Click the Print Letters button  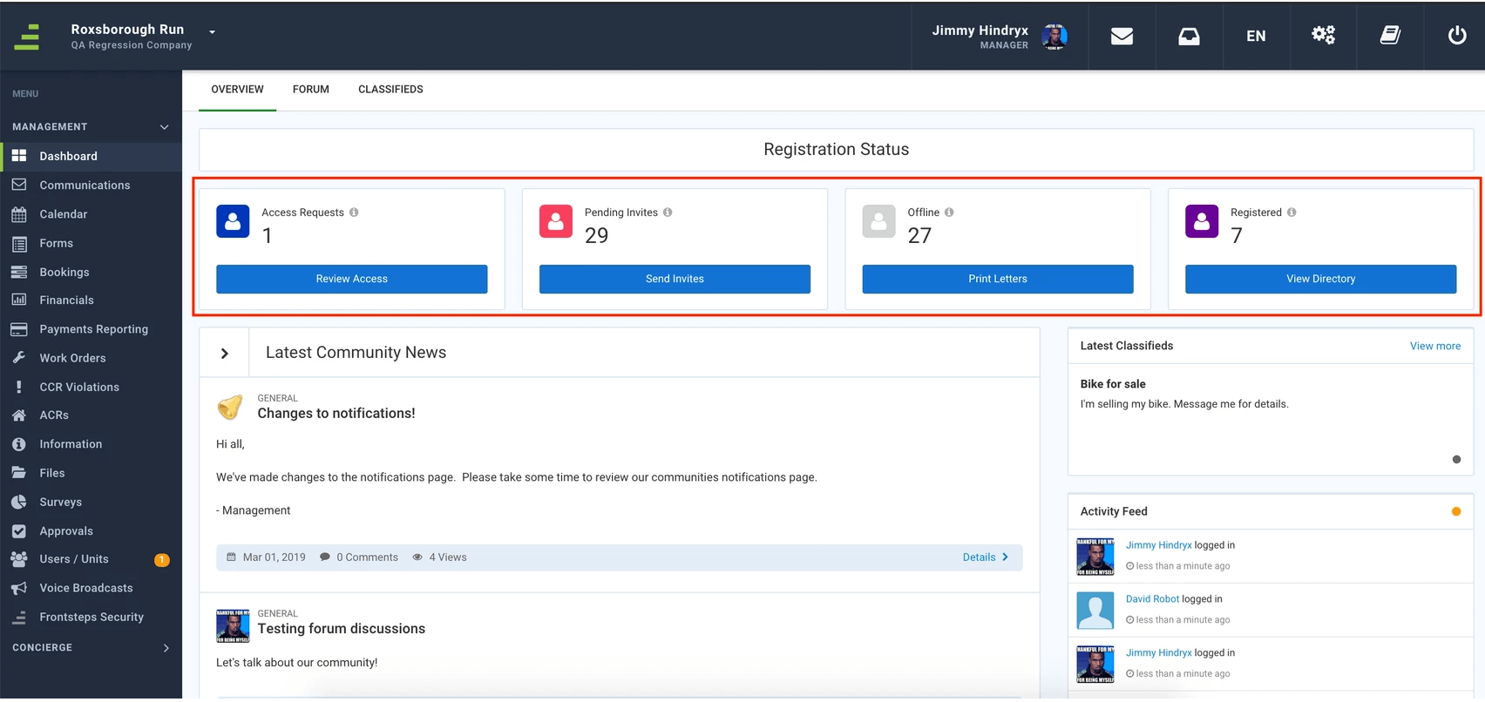[x=998, y=279]
